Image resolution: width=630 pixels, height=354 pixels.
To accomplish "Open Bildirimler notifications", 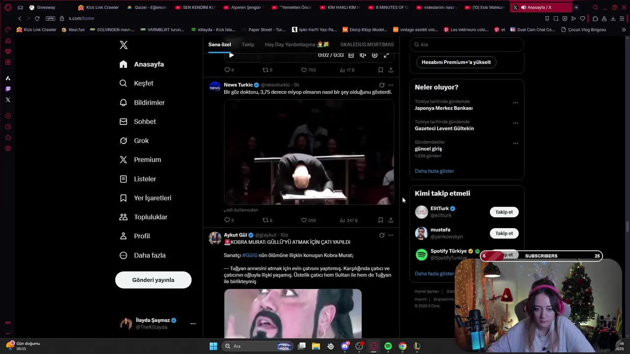I will tap(142, 103).
